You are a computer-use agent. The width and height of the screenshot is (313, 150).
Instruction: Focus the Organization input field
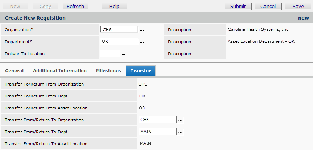[119, 30]
